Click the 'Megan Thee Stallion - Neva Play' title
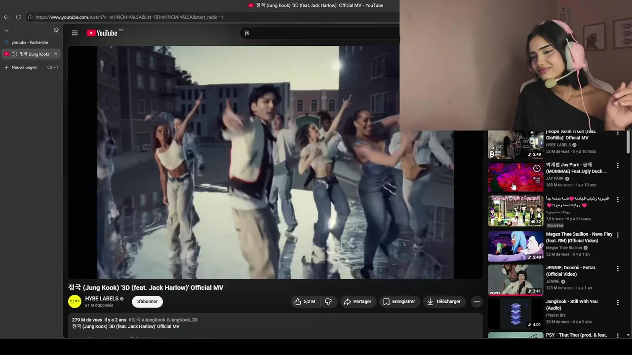Viewport: 632px width, 355px height. click(579, 237)
